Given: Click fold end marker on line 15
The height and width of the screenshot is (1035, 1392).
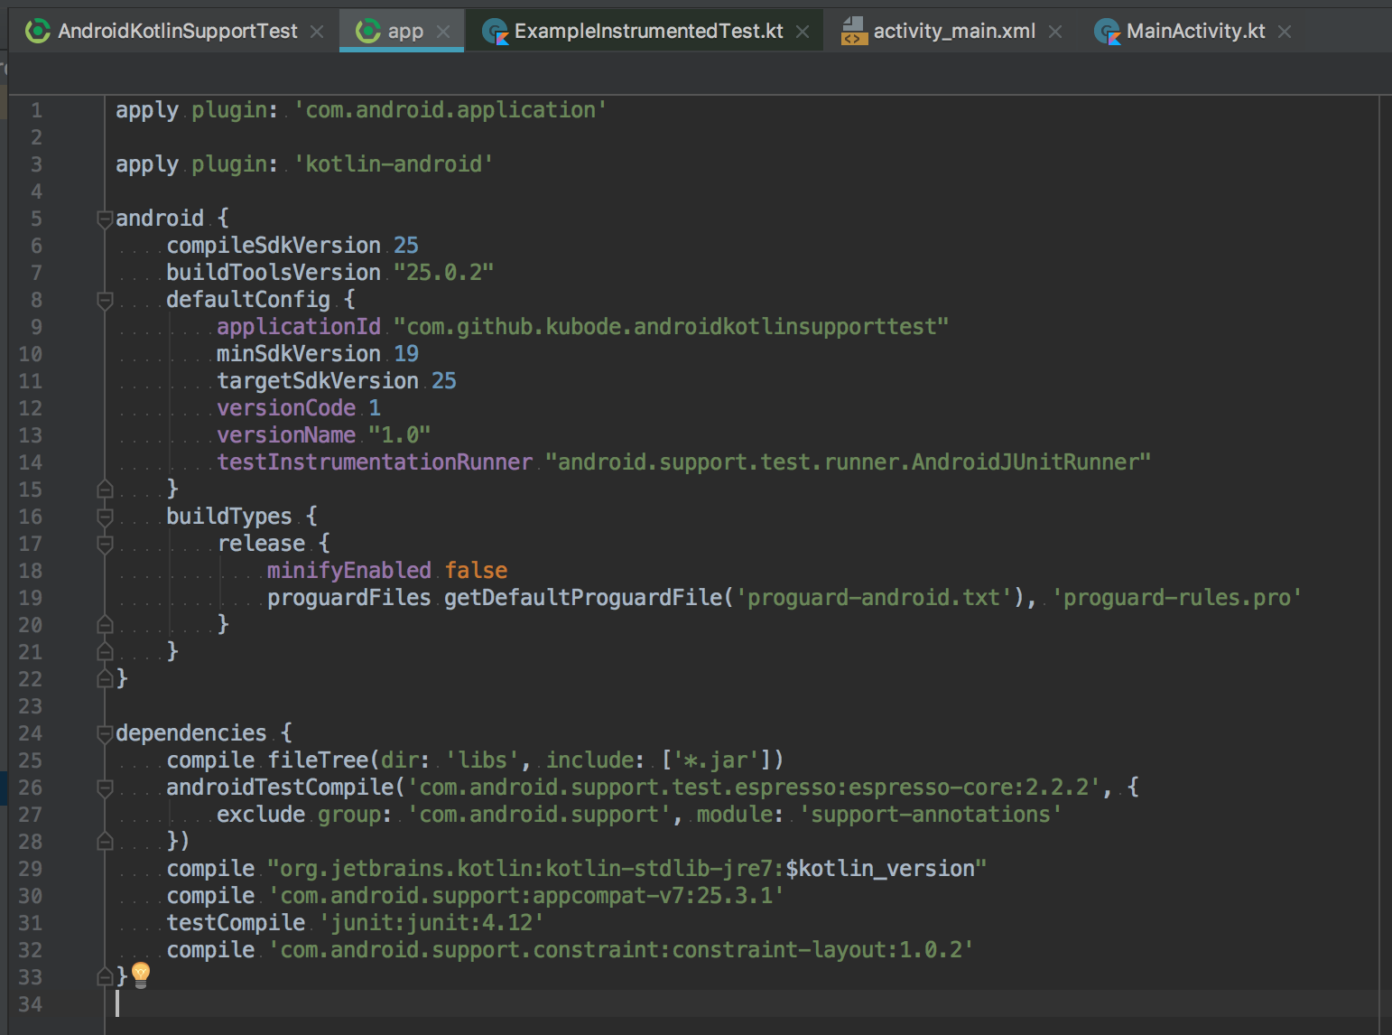Looking at the screenshot, I should 105,489.
